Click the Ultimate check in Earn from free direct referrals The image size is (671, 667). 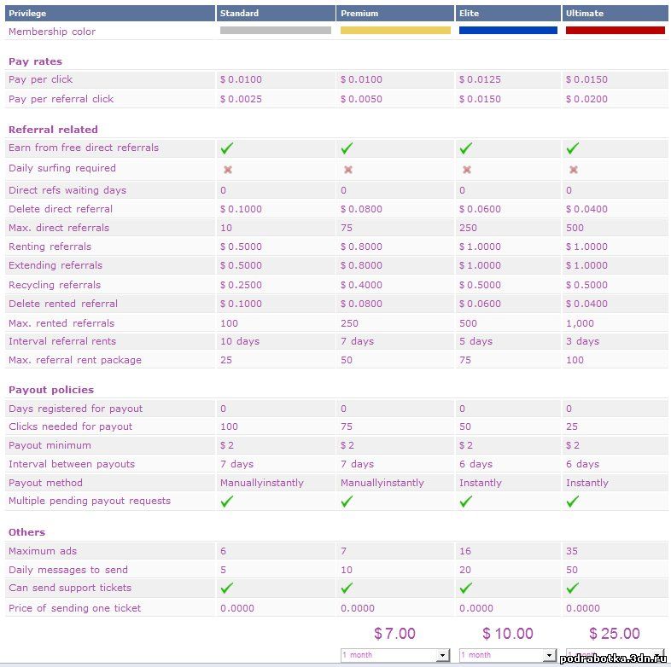[x=573, y=148]
